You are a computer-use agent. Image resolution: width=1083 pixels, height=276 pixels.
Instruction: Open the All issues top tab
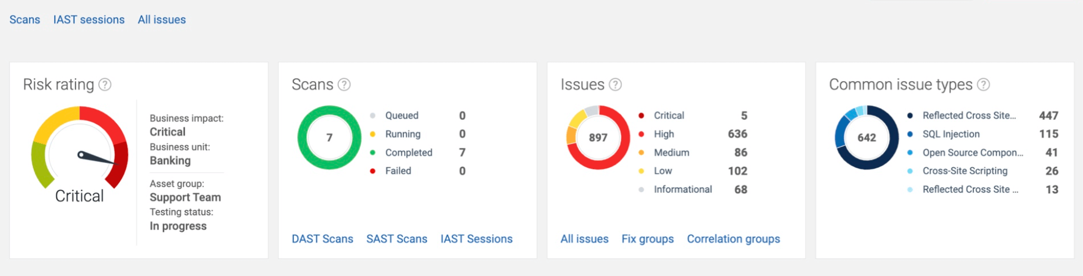pyautogui.click(x=162, y=20)
